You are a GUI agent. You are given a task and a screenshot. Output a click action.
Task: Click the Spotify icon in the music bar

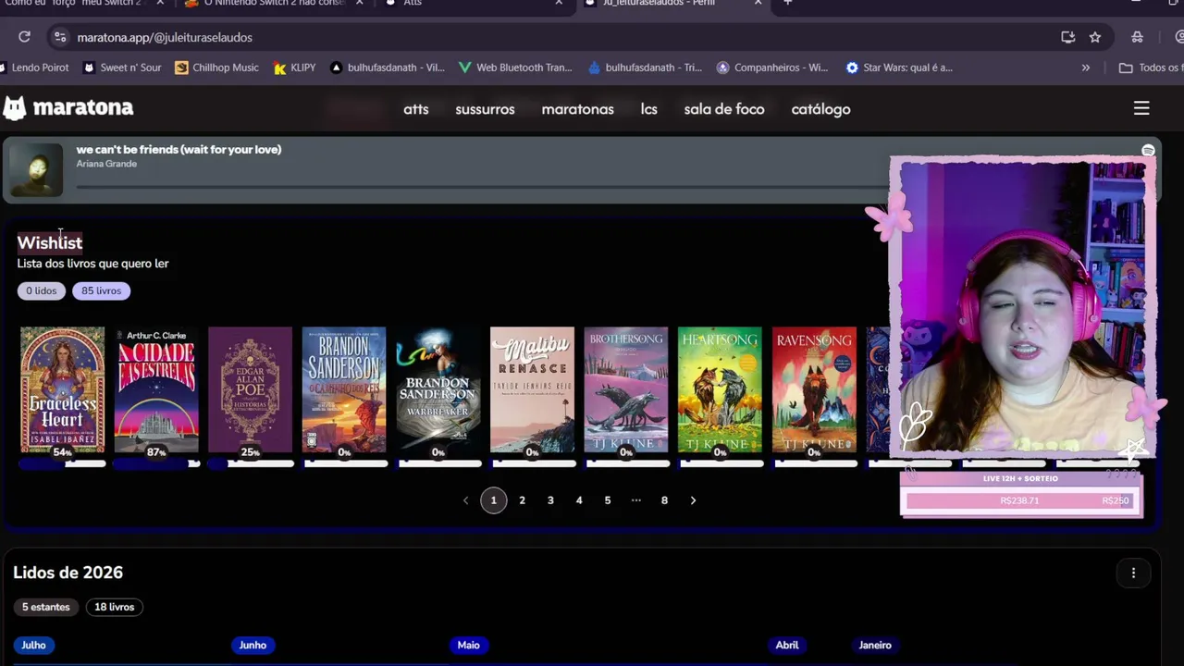tap(1148, 151)
